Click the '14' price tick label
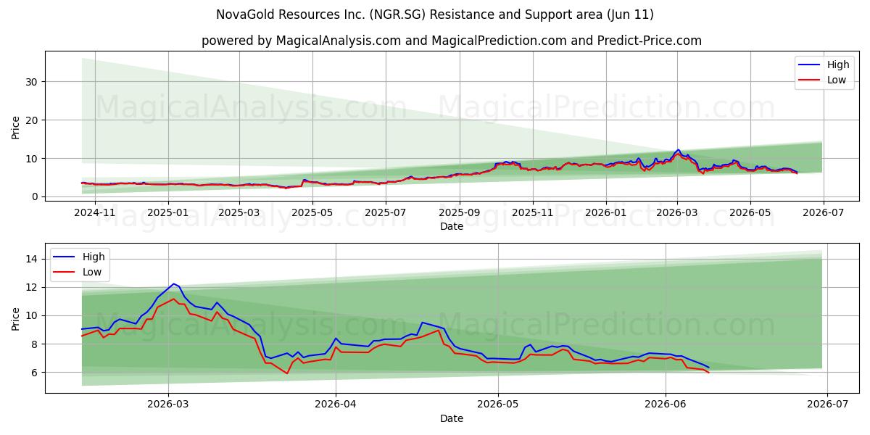This screenshot has height=435, width=870. [x=32, y=259]
